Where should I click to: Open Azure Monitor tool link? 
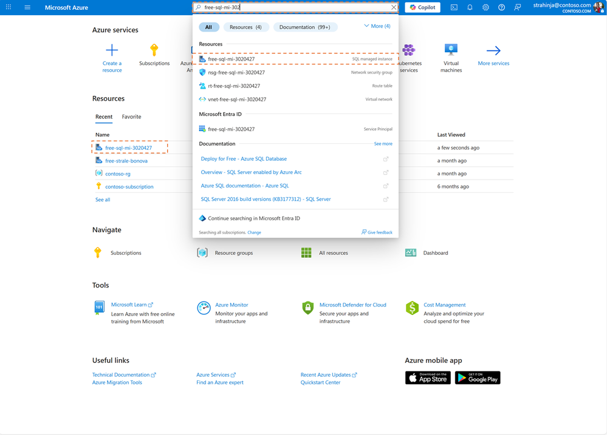pos(231,305)
